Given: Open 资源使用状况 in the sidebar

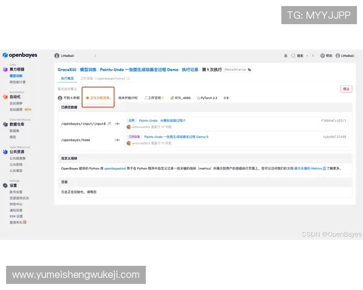Looking at the screenshot, I should [x=19, y=198].
